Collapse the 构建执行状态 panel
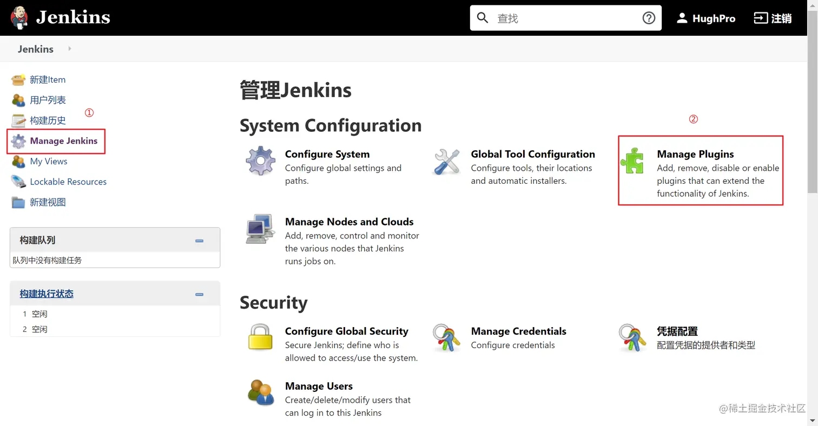Viewport: 818px width, 426px height. tap(199, 294)
